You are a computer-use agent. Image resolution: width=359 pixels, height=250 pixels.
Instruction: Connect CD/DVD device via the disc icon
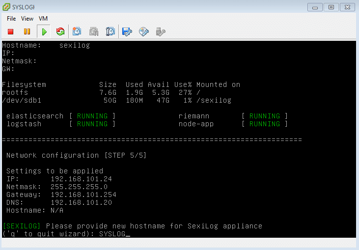144,31
